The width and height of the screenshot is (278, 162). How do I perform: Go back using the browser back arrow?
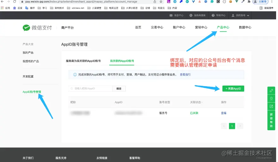[x=2, y=2]
